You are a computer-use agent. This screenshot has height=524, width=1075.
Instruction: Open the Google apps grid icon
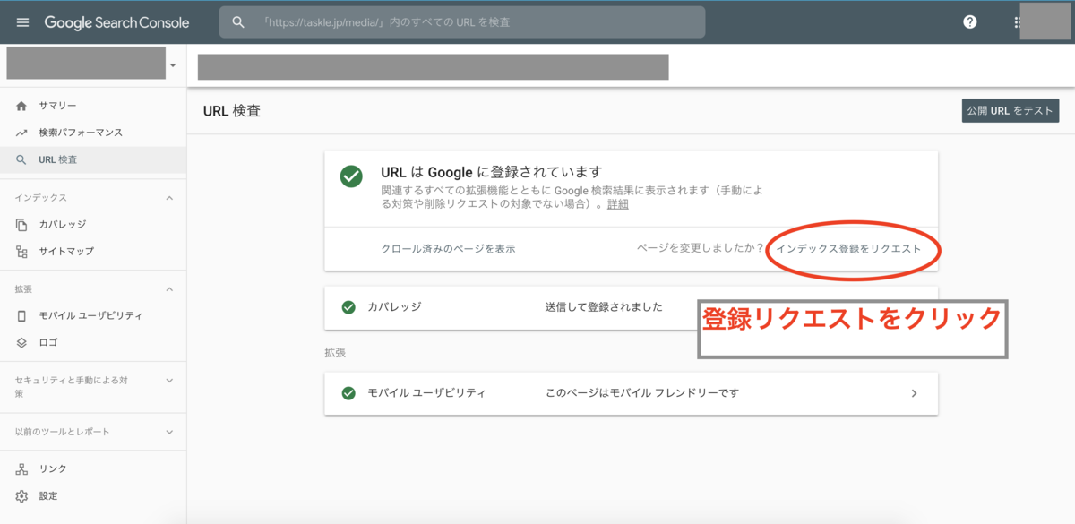[1016, 22]
